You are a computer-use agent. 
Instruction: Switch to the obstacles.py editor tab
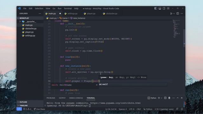(112, 13)
